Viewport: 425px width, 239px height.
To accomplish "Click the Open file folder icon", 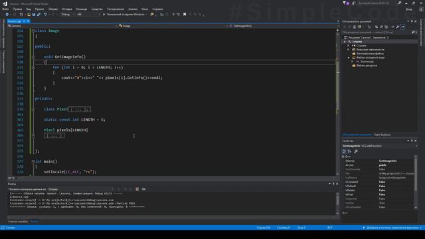I will [x=29, y=15].
